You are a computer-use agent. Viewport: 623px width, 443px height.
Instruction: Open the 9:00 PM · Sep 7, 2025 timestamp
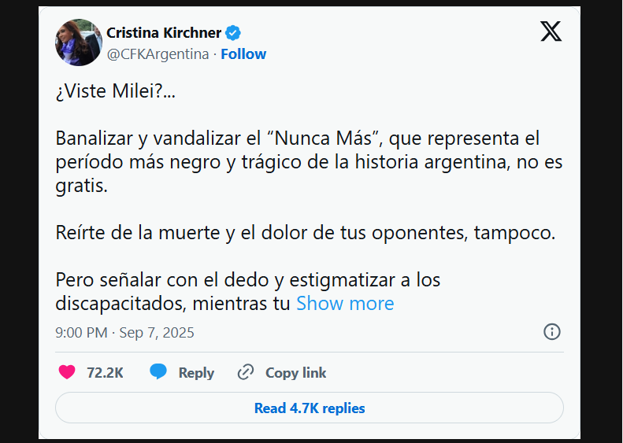coord(124,332)
